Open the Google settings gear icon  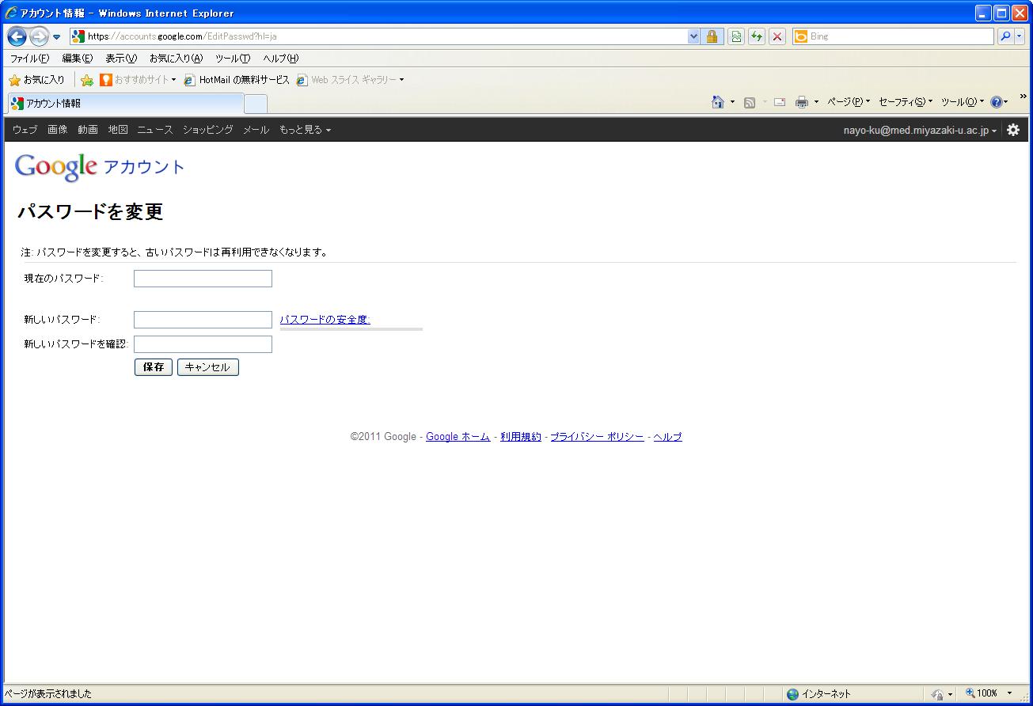click(1013, 130)
